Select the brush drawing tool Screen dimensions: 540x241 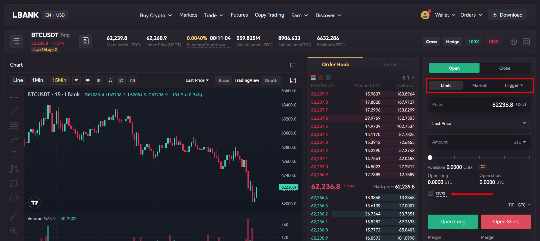click(x=14, y=140)
